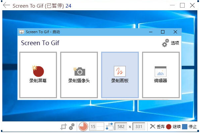The image size is (200, 133).
Task: Select the 录制摄像头 webcam recorder tile
Action: coord(79,75)
